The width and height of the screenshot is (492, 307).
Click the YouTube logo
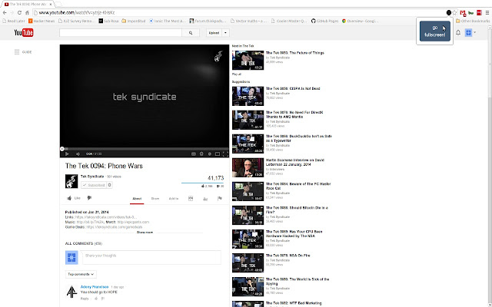click(x=24, y=32)
